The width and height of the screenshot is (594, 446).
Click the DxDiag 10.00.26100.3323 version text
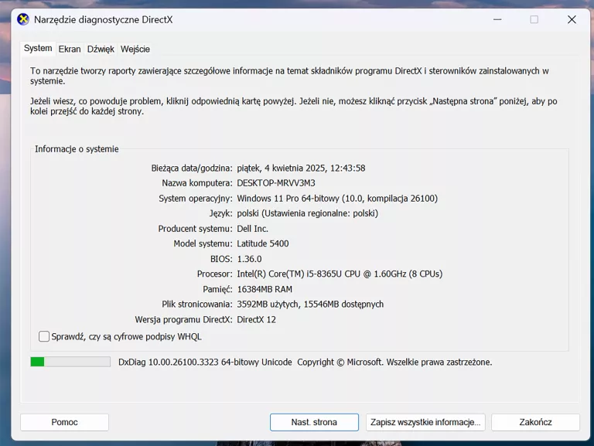click(x=205, y=363)
